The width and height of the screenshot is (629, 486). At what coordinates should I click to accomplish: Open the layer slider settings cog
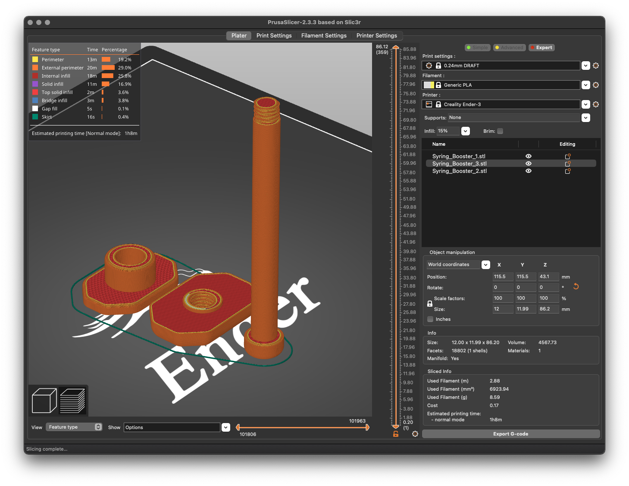[x=415, y=434]
